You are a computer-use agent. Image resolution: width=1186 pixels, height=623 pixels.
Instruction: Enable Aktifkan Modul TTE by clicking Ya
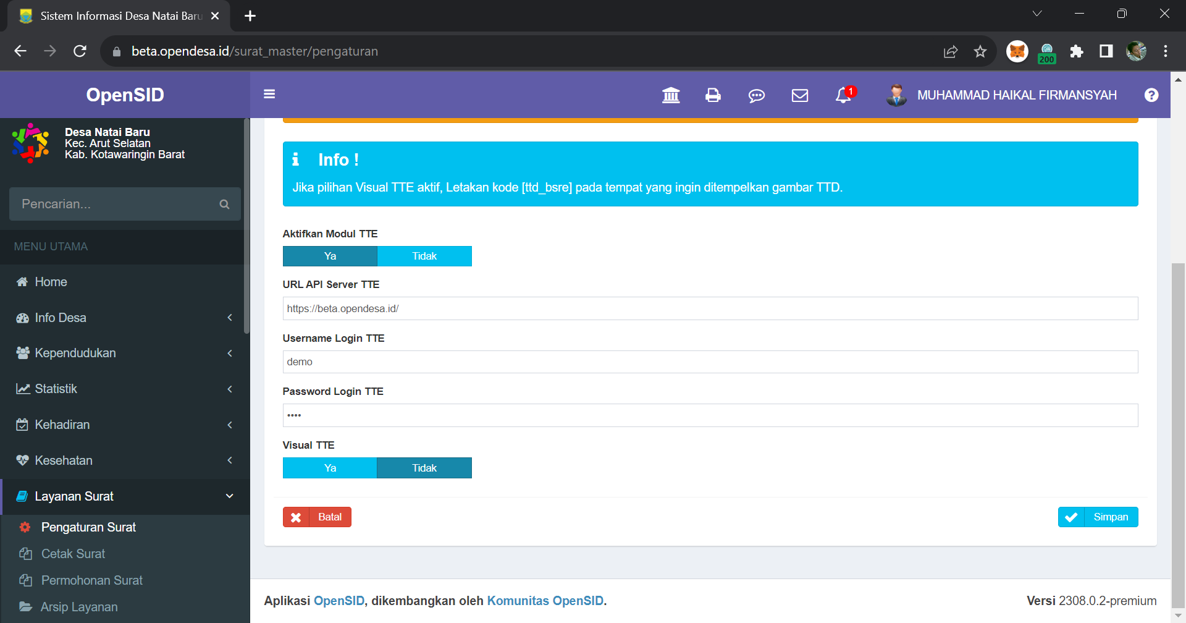(330, 256)
